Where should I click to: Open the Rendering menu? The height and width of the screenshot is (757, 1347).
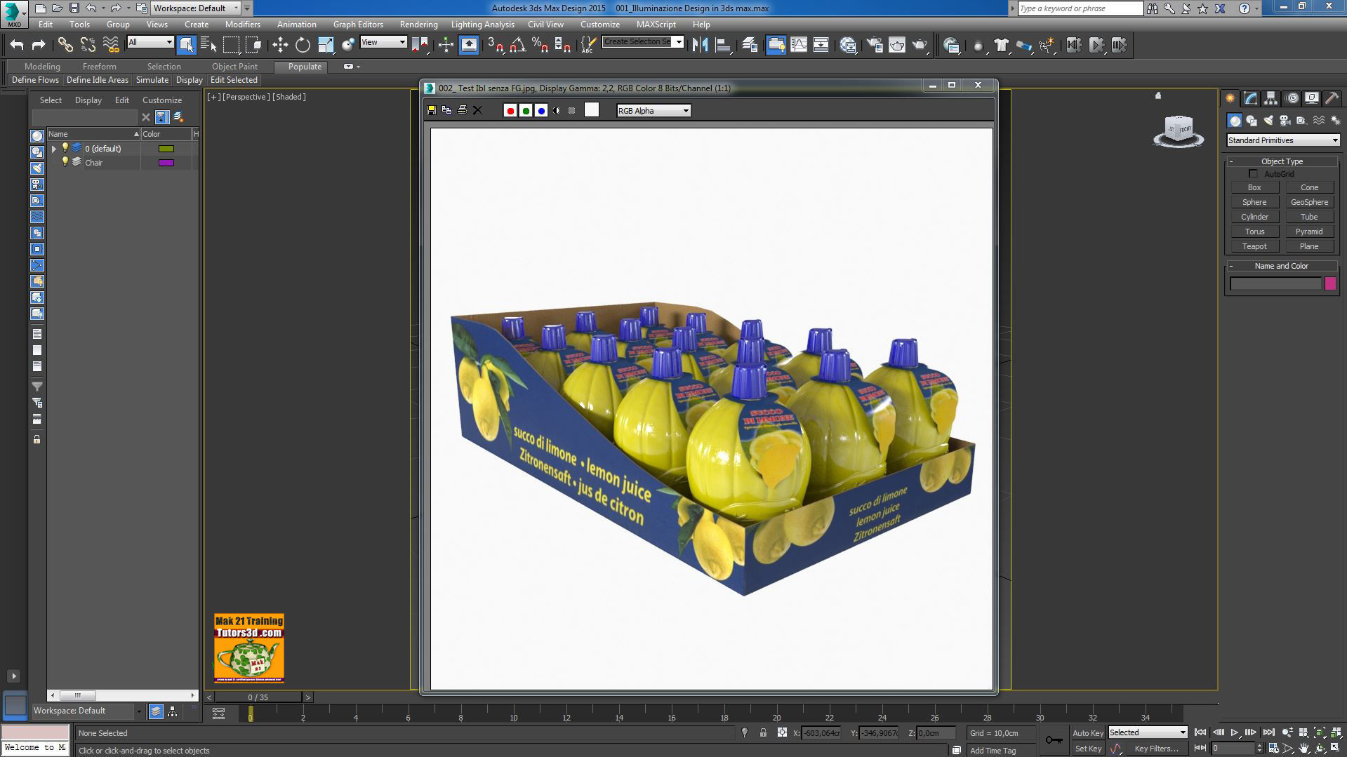(x=418, y=24)
